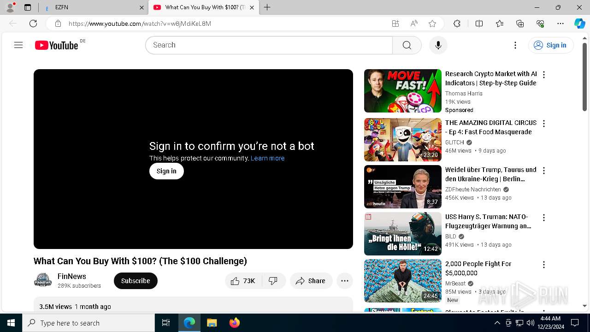The image size is (590, 332).
Task: Open Weidel über Trump video thumbnail
Action: point(403,187)
